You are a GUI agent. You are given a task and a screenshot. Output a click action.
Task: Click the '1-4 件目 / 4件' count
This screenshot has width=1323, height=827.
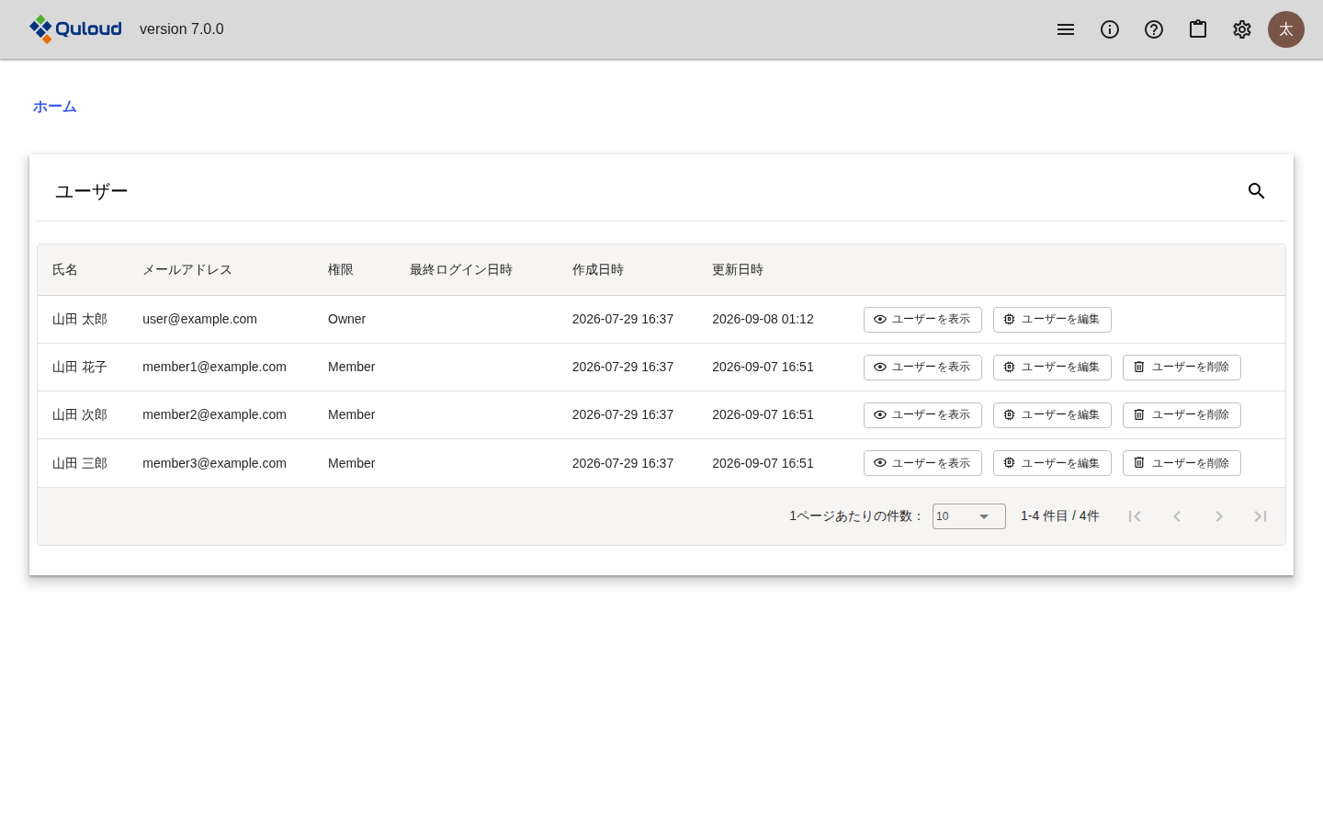coord(1060,516)
